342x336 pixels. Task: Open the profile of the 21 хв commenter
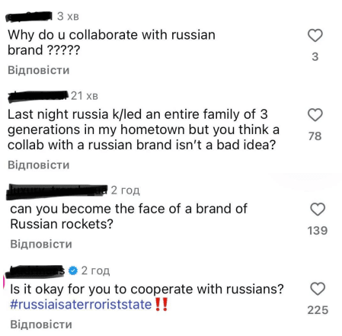(38, 96)
